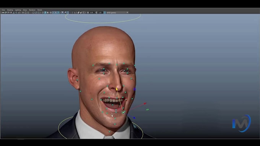The height and width of the screenshot is (146, 260).
Task: Open the Shading panel menu
Action: click(x=10, y=10)
